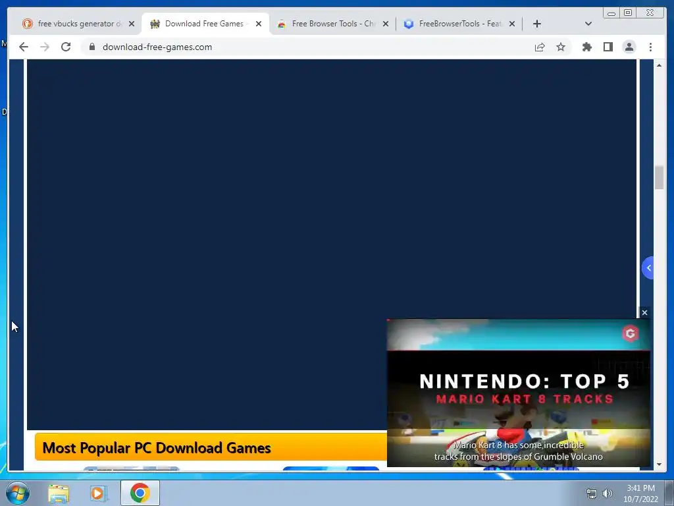Click the page scrollbar thumb
This screenshot has width=674, height=506.
pyautogui.click(x=659, y=177)
